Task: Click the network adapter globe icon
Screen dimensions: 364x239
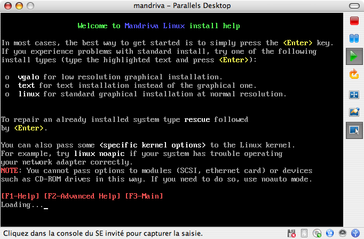Action: click(x=330, y=233)
